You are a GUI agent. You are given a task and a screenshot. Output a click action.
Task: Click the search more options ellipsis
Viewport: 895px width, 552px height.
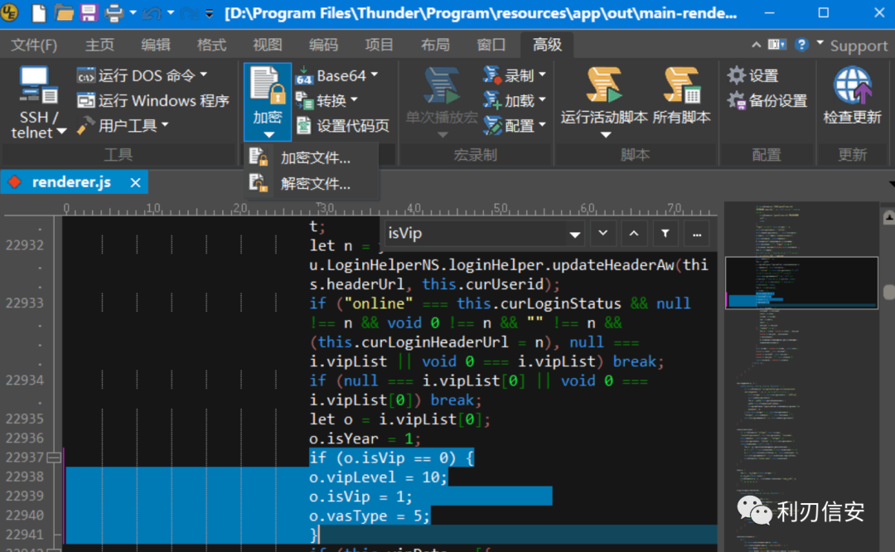(x=696, y=234)
